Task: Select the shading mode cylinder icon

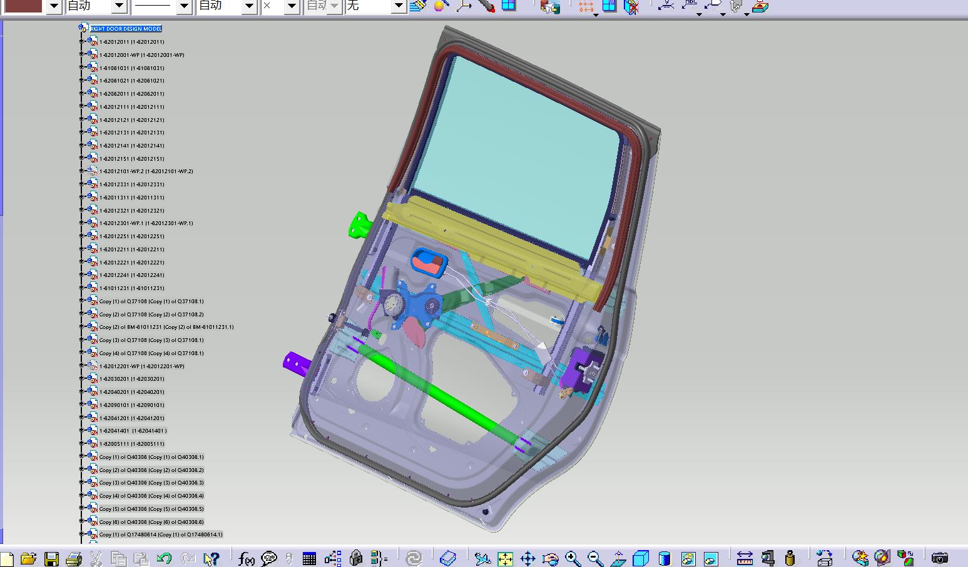Action: click(665, 558)
